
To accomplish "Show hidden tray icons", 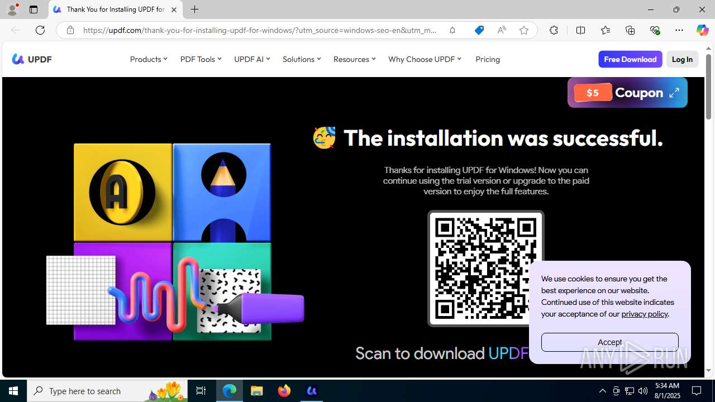I will click(603, 391).
